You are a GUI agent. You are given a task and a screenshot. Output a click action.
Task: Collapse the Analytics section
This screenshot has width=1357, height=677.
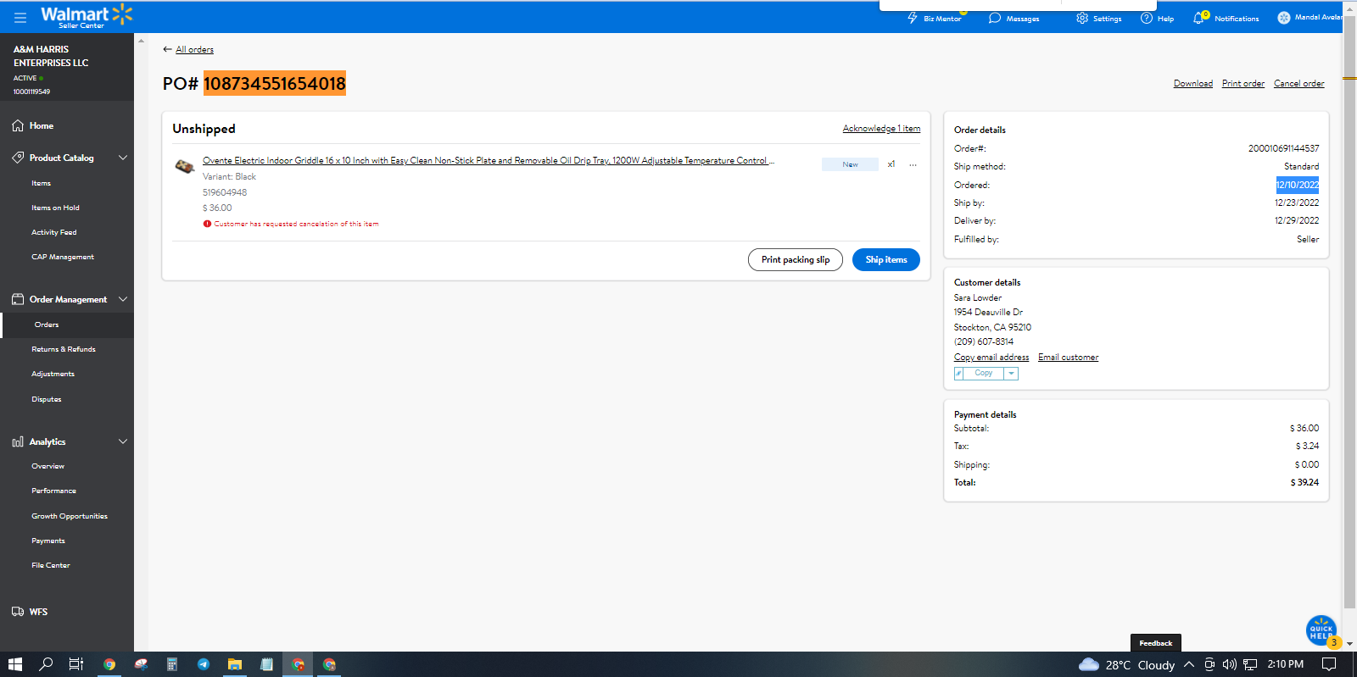(123, 441)
